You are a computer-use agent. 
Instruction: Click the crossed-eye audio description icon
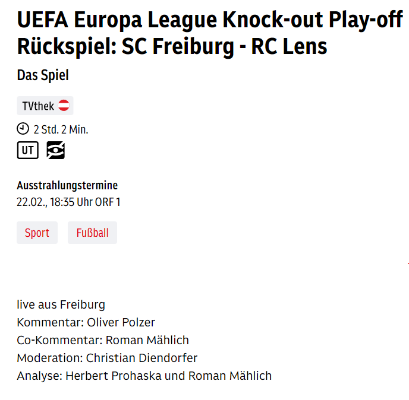[x=56, y=151]
